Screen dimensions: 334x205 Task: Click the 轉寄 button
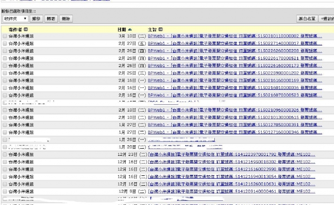point(51,19)
